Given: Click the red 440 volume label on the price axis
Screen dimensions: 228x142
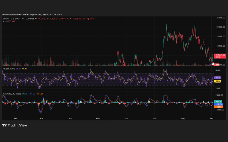Looking at the screenshot, I should coord(217,65).
